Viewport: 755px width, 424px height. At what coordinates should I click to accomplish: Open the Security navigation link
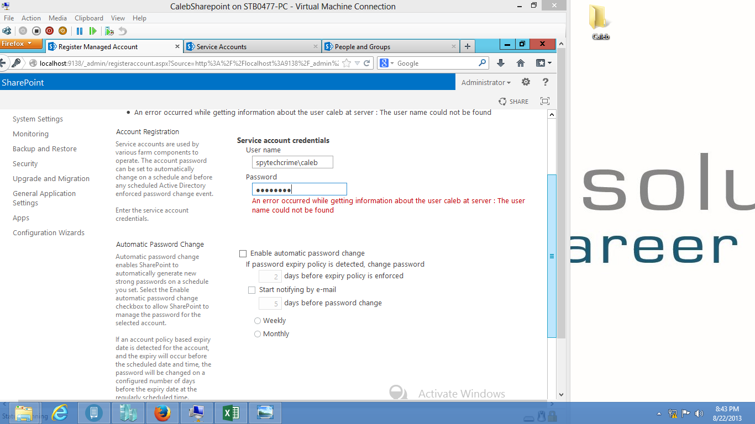click(25, 164)
